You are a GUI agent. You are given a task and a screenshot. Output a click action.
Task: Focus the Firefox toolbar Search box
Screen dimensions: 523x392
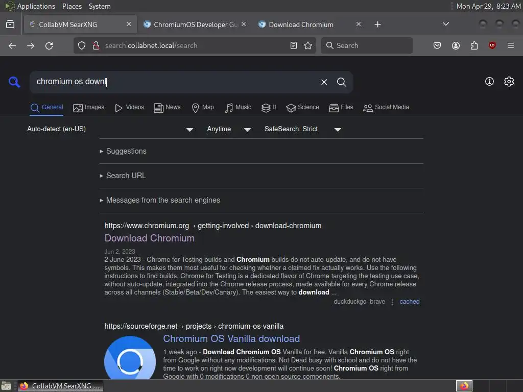click(367, 45)
